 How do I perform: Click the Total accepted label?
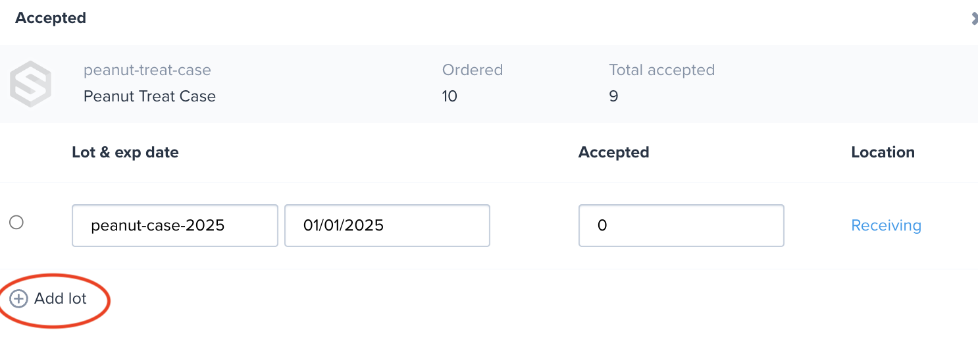pyautogui.click(x=661, y=70)
